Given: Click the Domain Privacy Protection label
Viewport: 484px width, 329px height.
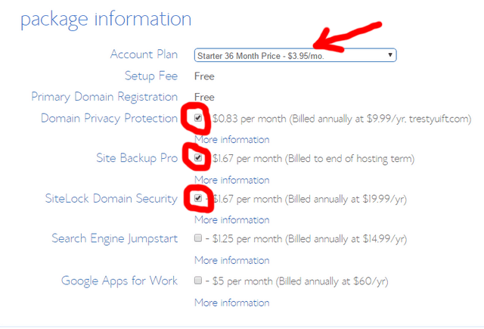Looking at the screenshot, I should [x=109, y=119].
